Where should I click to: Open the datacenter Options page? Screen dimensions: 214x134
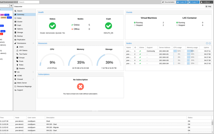click(x=24, y=29)
